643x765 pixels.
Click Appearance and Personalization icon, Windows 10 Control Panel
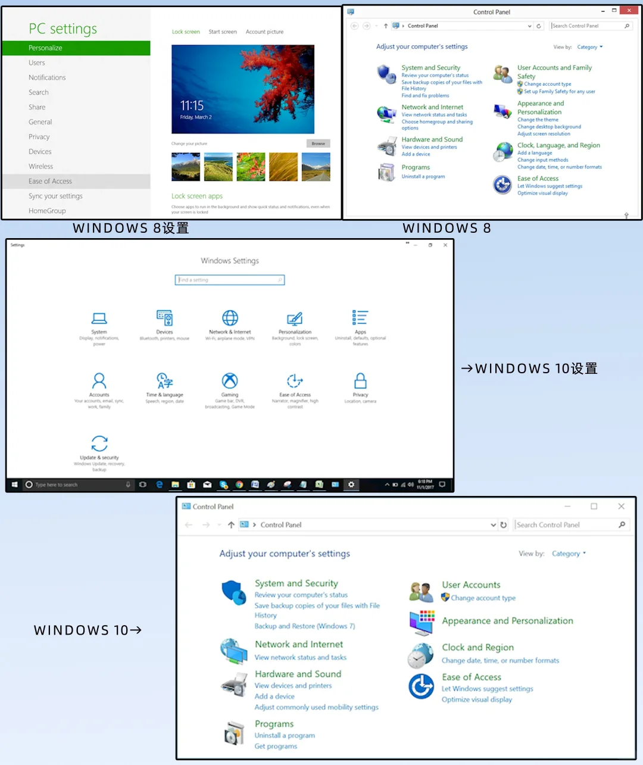[422, 623]
